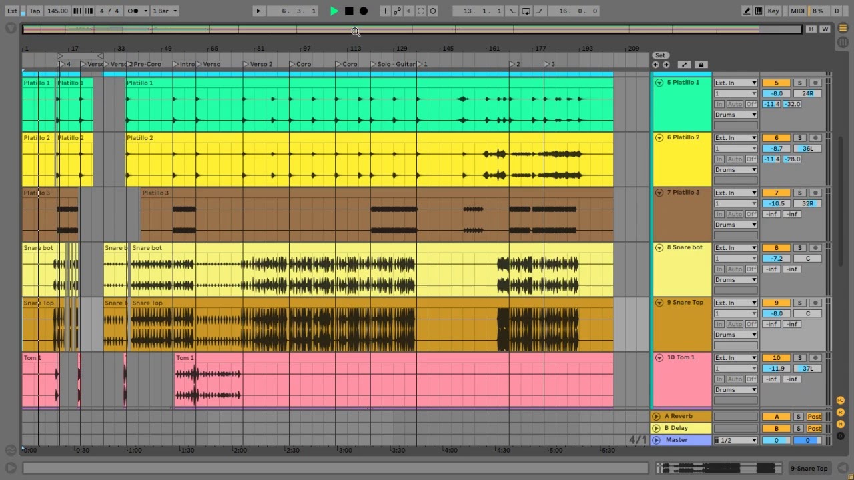854x480 pixels.
Task: Toggle the lock envelopes icon
Action: coord(700,65)
